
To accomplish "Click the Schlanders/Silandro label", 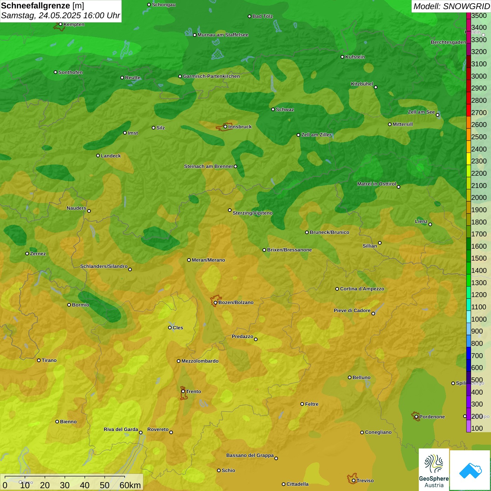I will [x=104, y=266].
